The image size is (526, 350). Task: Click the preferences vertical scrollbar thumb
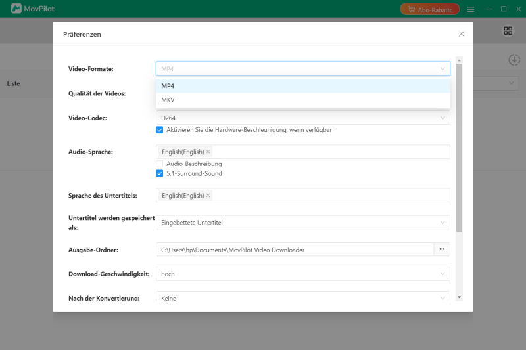(459, 148)
